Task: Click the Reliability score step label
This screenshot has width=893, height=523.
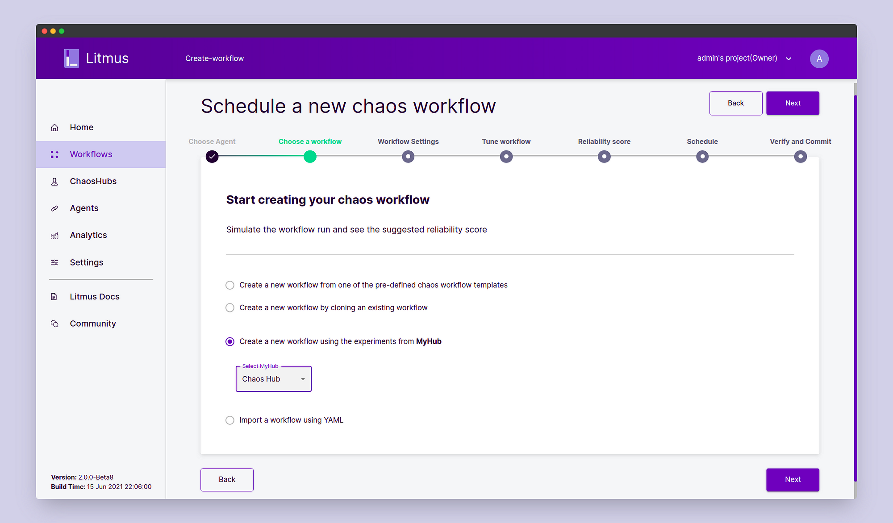Action: (604, 141)
